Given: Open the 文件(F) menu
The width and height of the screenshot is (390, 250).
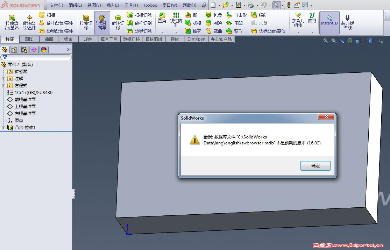Looking at the screenshot, I should (56, 5).
